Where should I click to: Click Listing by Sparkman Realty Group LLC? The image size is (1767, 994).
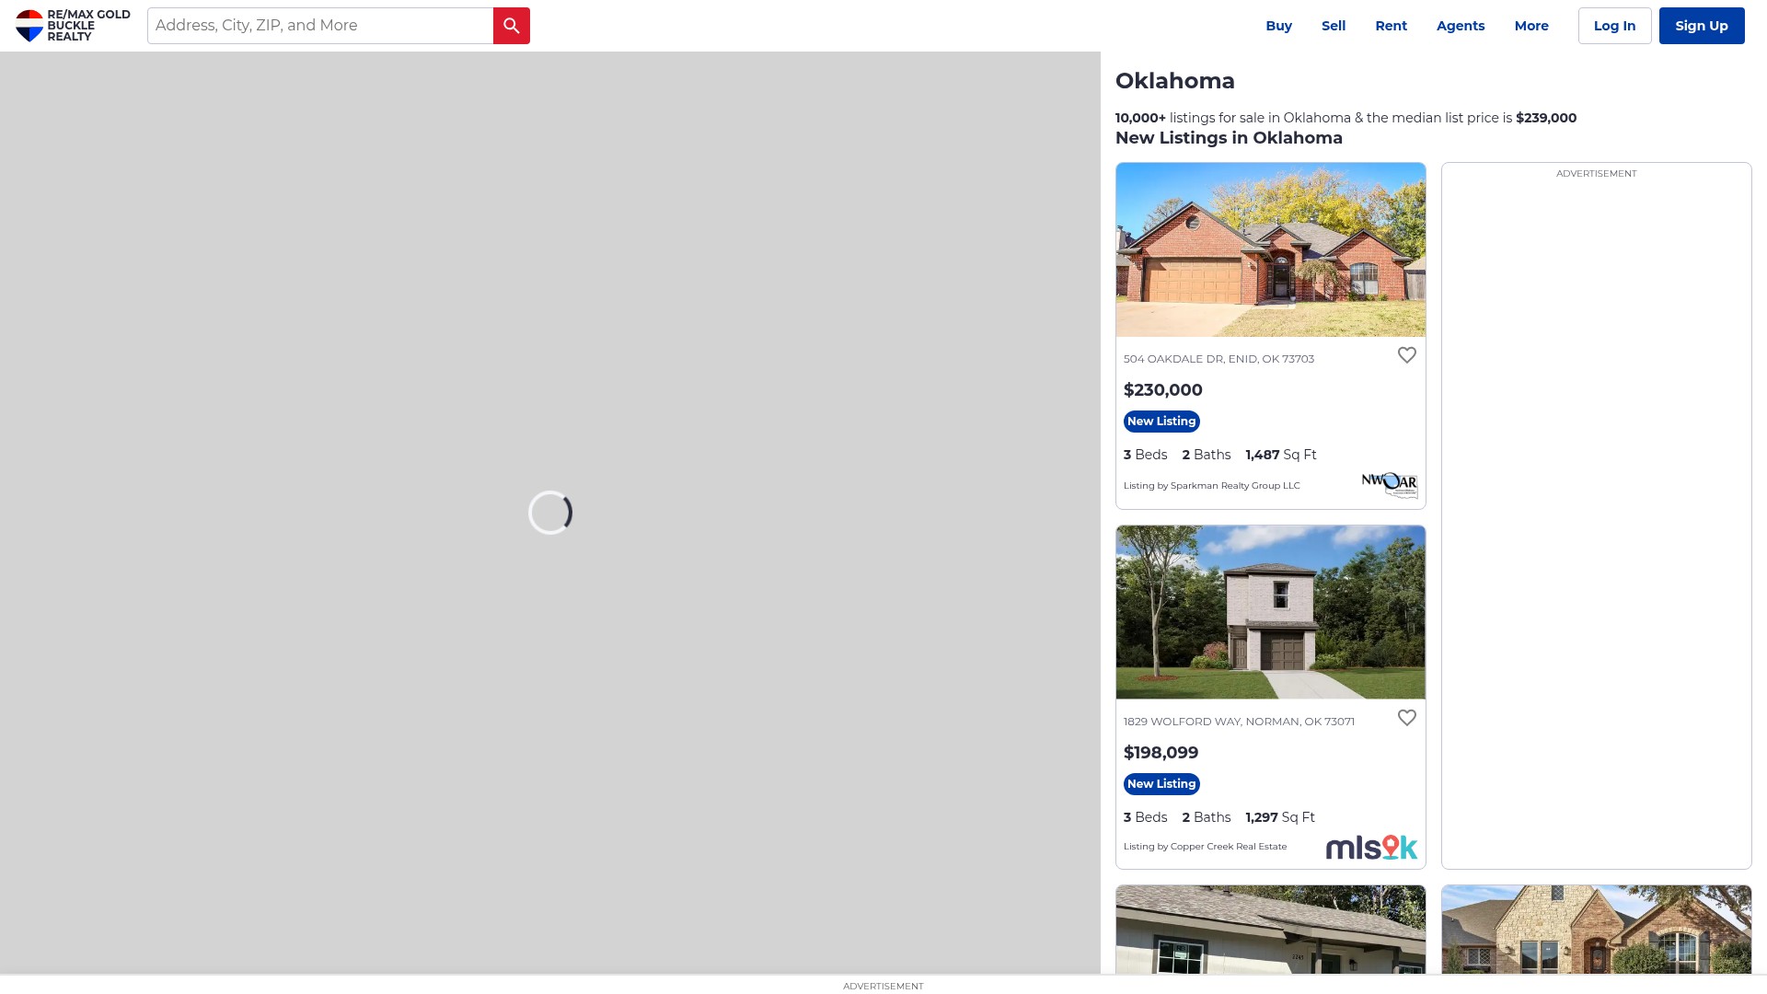click(x=1212, y=486)
